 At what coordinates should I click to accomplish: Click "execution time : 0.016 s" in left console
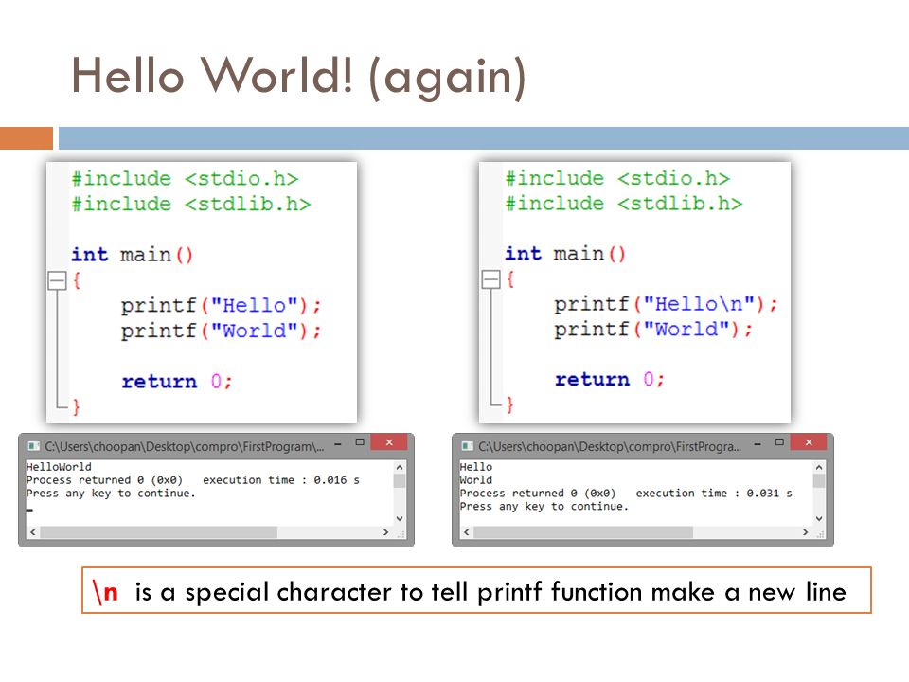pos(281,480)
